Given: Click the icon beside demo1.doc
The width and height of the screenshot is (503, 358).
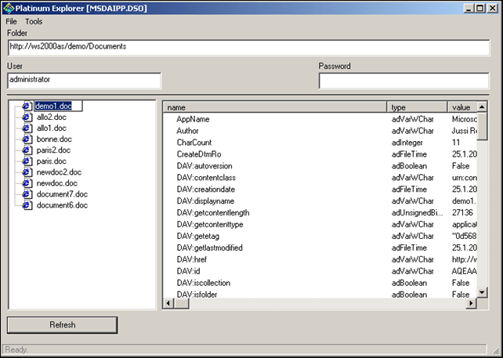Looking at the screenshot, I should tap(27, 106).
